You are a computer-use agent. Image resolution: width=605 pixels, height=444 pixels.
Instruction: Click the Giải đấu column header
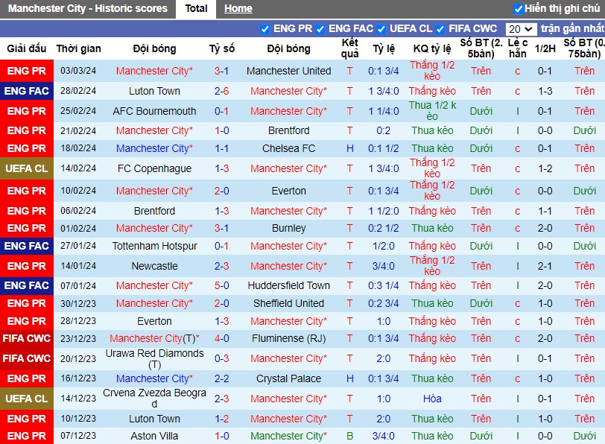click(27, 48)
